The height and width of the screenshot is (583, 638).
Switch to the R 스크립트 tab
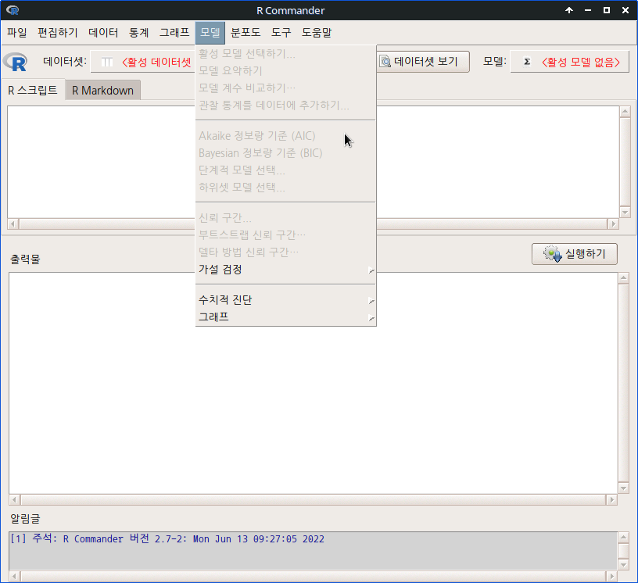pyautogui.click(x=33, y=90)
